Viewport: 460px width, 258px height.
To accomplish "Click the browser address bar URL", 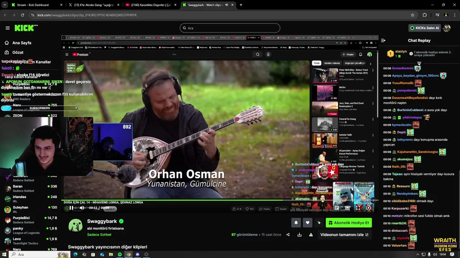I will point(87,15).
